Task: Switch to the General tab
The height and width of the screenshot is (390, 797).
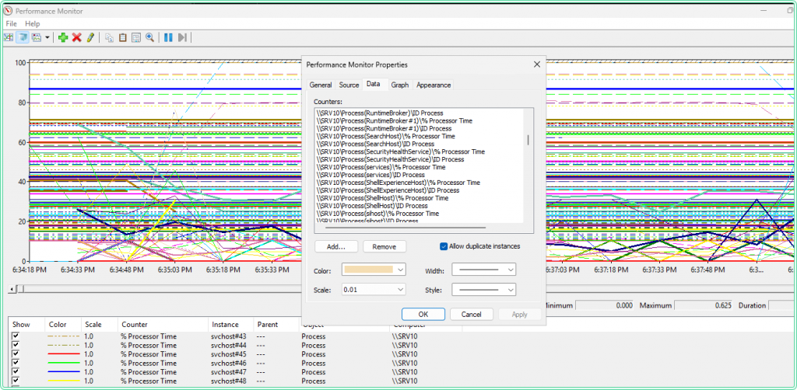Action: coord(321,85)
